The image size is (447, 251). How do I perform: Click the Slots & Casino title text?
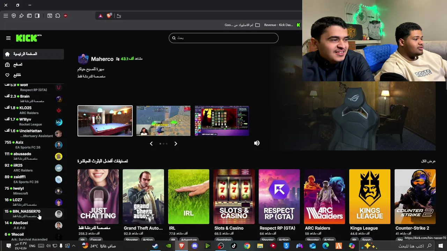click(x=229, y=228)
